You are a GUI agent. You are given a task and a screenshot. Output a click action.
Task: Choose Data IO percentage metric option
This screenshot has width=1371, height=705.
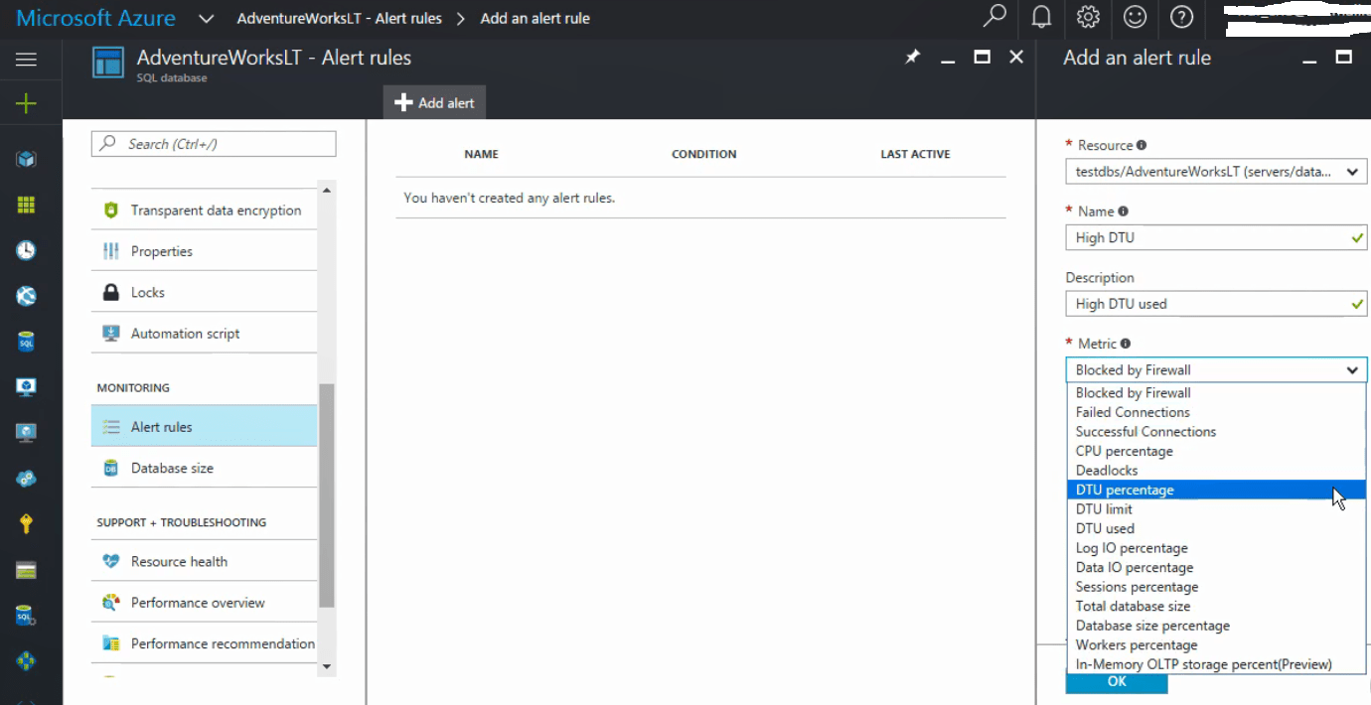pyautogui.click(x=1216, y=567)
